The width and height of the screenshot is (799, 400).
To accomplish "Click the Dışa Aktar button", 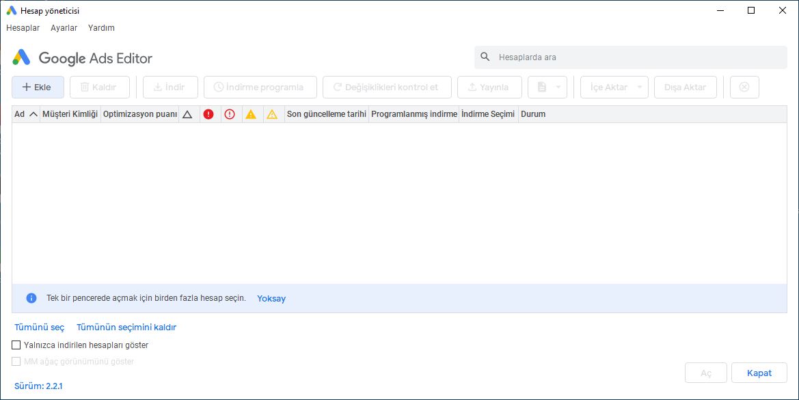I will (x=686, y=87).
